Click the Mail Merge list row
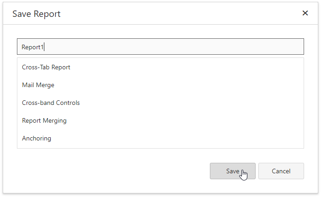 (x=160, y=85)
